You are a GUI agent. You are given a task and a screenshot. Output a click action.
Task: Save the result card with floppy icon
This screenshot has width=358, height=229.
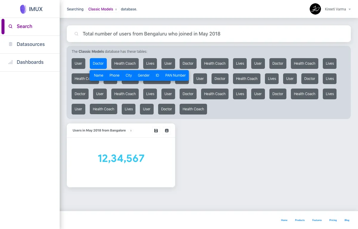pyautogui.click(x=156, y=131)
